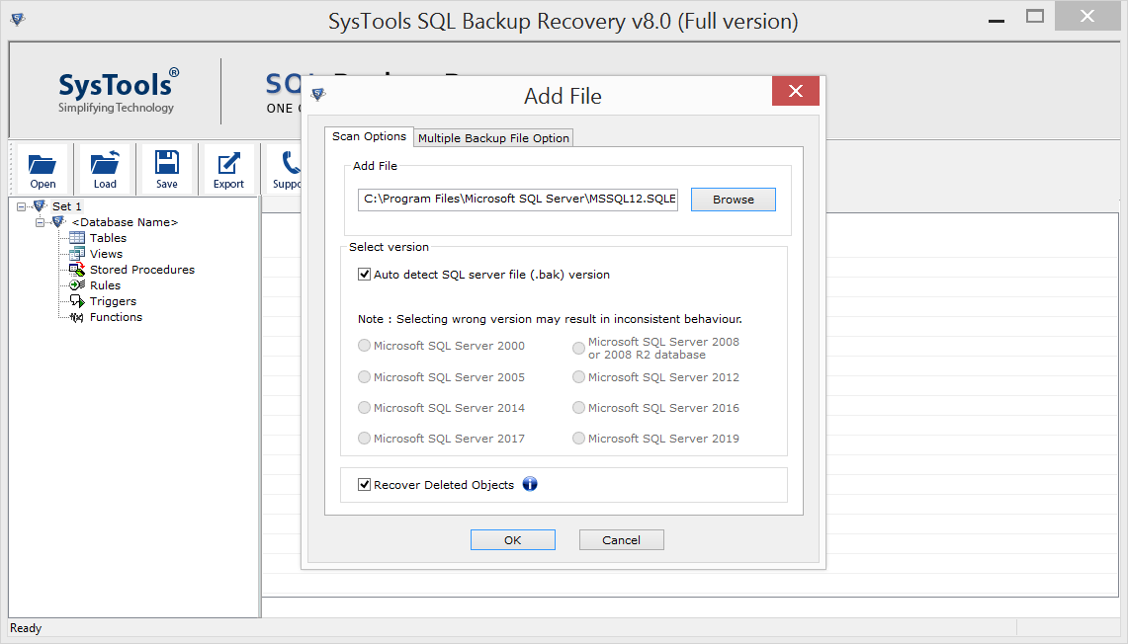Select Microsoft SQL Server 2000 radio

364,346
